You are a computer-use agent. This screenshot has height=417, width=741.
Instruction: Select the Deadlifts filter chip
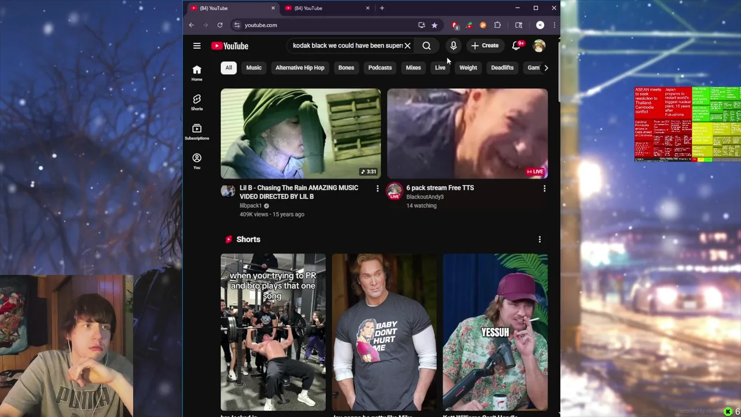tap(502, 68)
